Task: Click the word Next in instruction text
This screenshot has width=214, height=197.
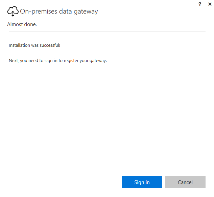Action: click(x=14, y=60)
